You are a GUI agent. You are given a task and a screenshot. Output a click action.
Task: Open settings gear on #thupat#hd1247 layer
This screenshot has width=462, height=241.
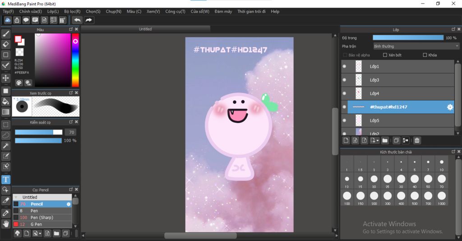[449, 107]
